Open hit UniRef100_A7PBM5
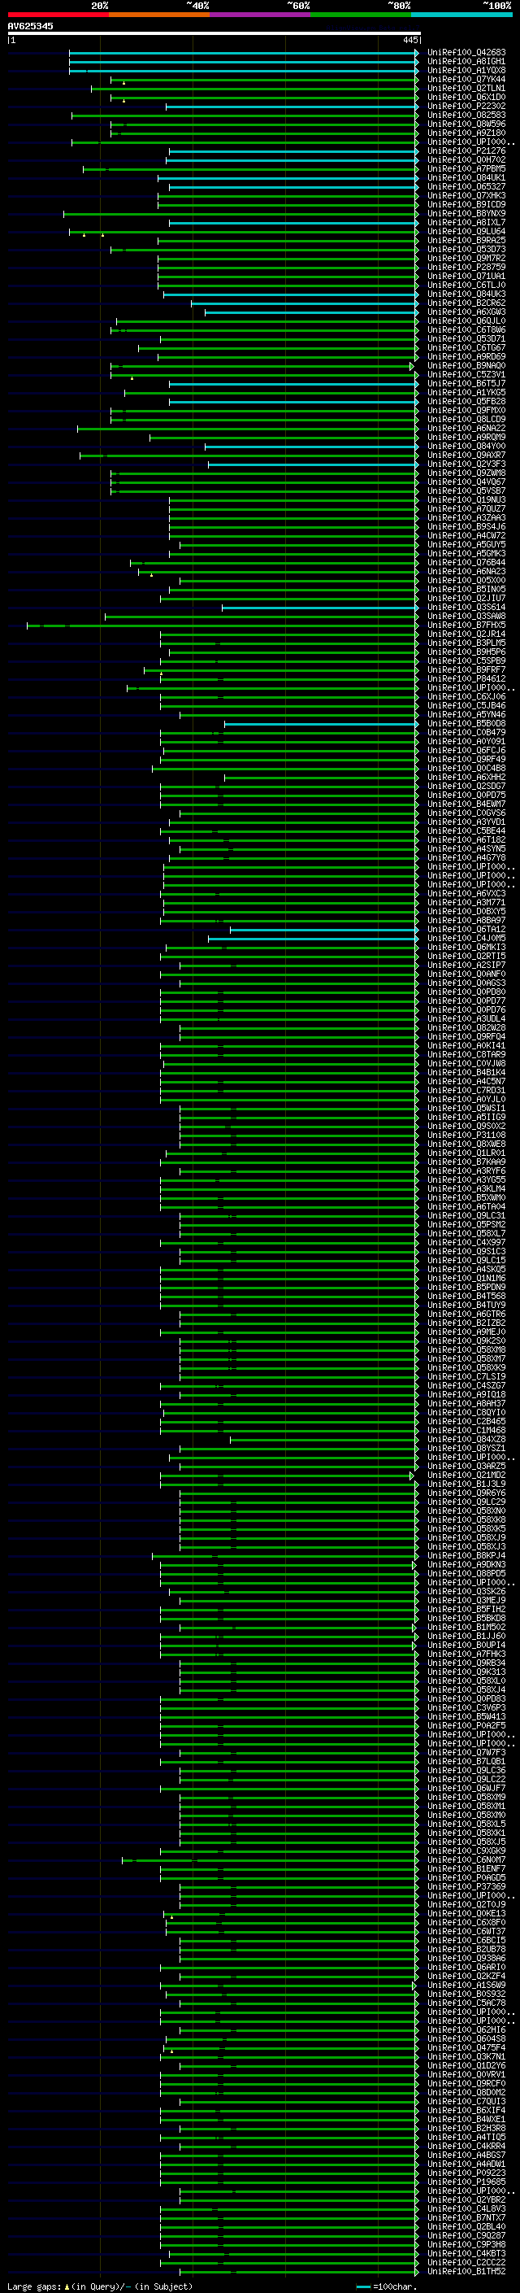 pyautogui.click(x=466, y=169)
